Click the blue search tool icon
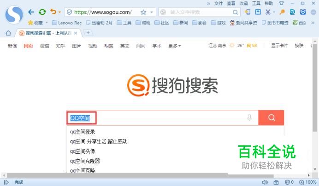Viewport: 319px width, 186px height. click(x=293, y=12)
